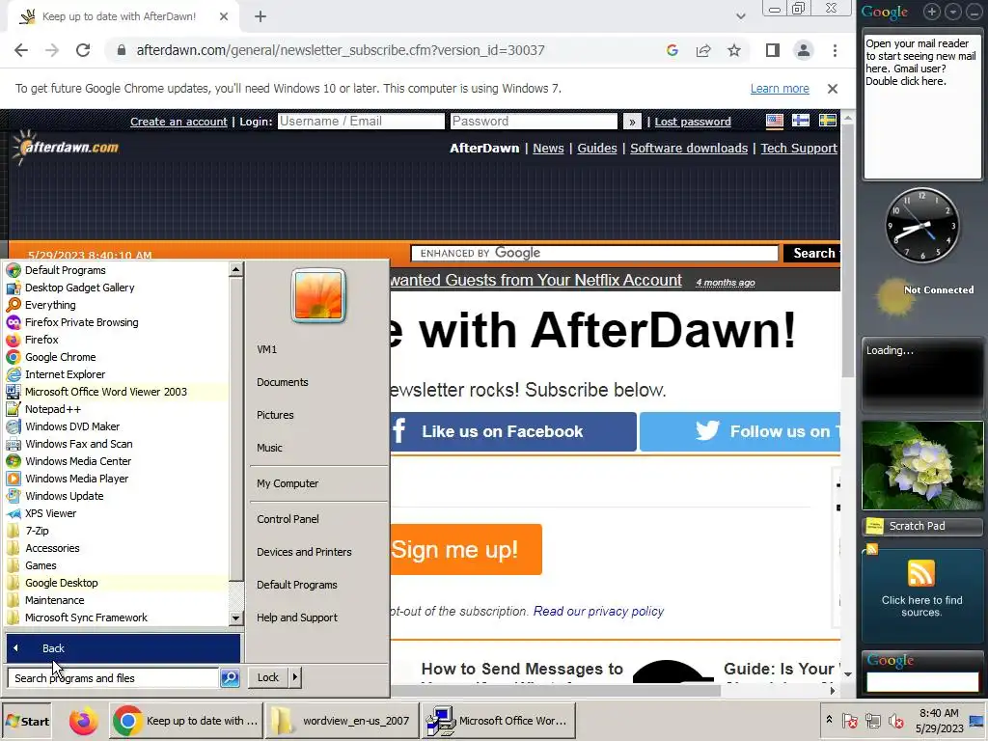Screen dimensions: 988x741
Task: Click the share page icon in address bar
Action: tap(703, 50)
